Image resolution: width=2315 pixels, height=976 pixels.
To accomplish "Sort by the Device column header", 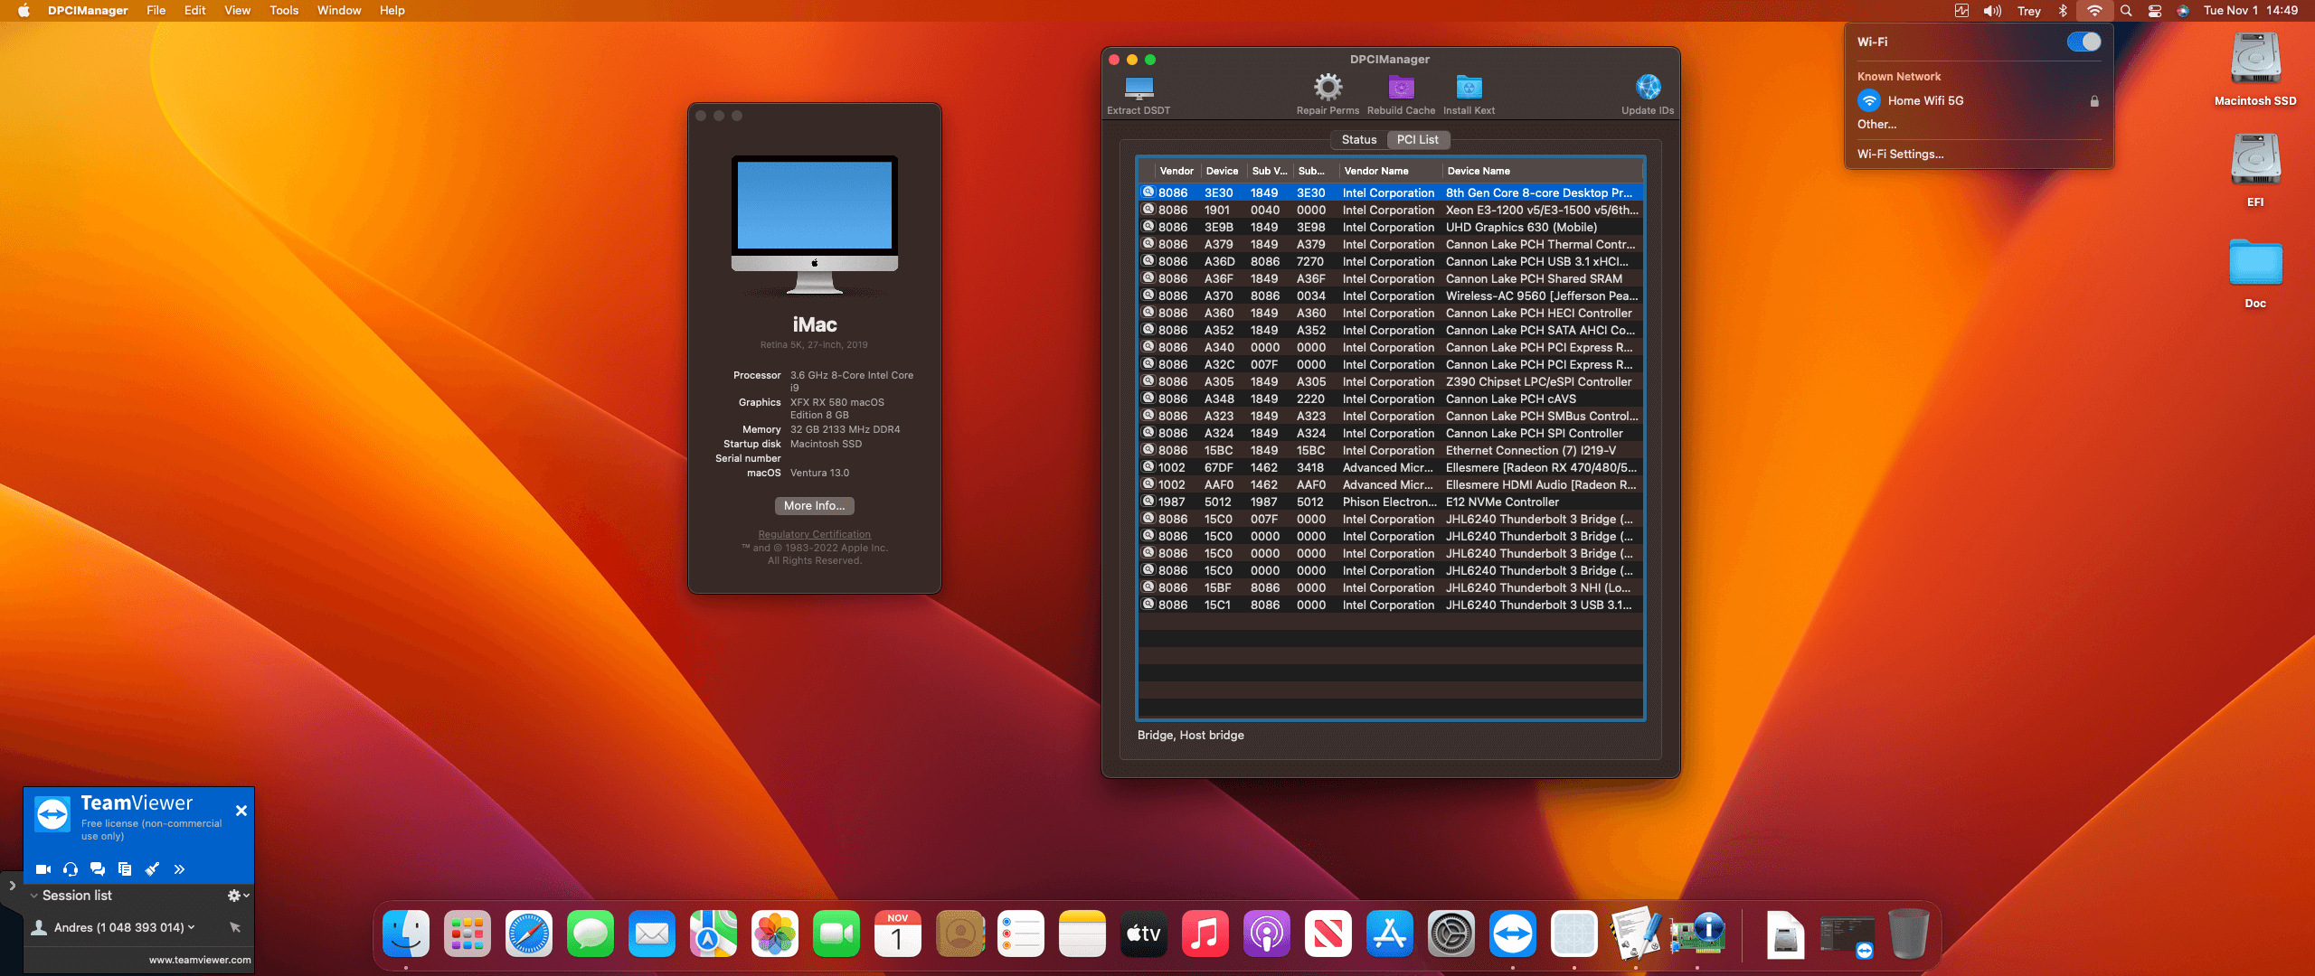I will click(x=1223, y=171).
